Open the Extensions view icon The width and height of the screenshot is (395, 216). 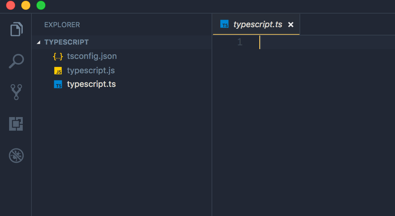16,124
